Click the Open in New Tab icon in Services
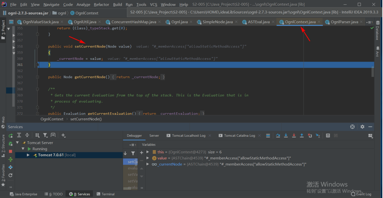Image resolution: width=383 pixels, height=198 pixels. pyautogui.click(x=53, y=135)
